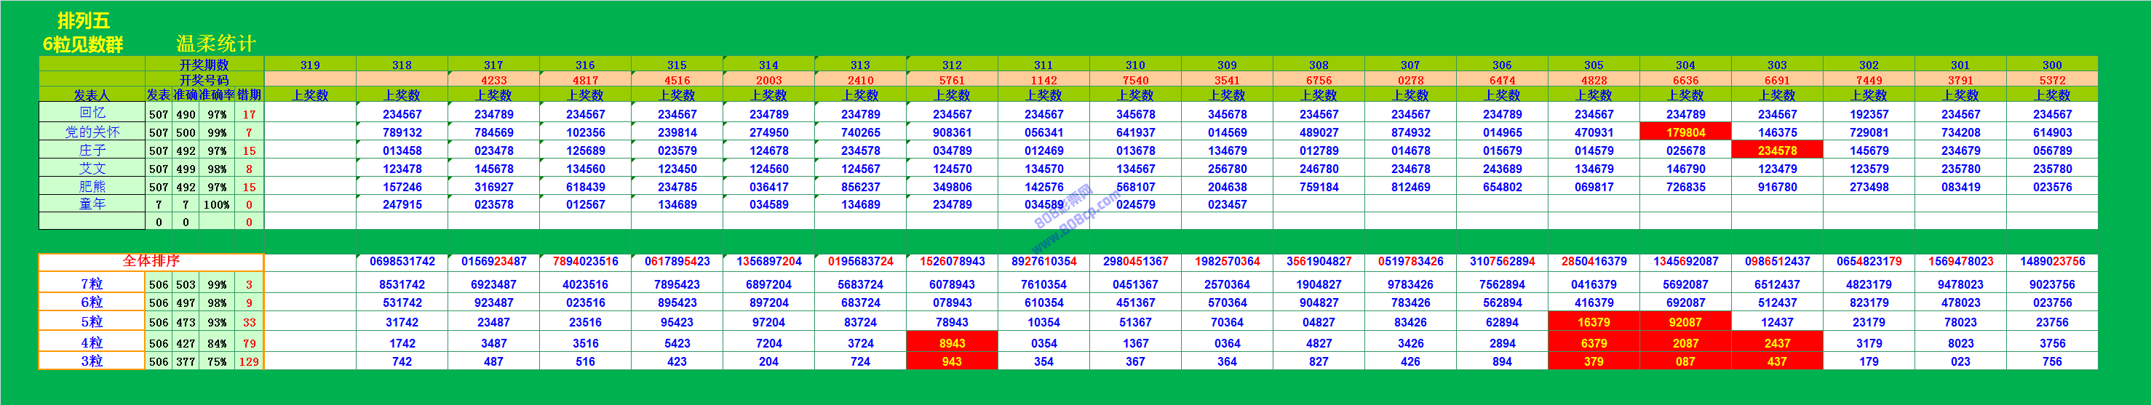Click the red highlighted 179804 cell

pyautogui.click(x=1685, y=132)
